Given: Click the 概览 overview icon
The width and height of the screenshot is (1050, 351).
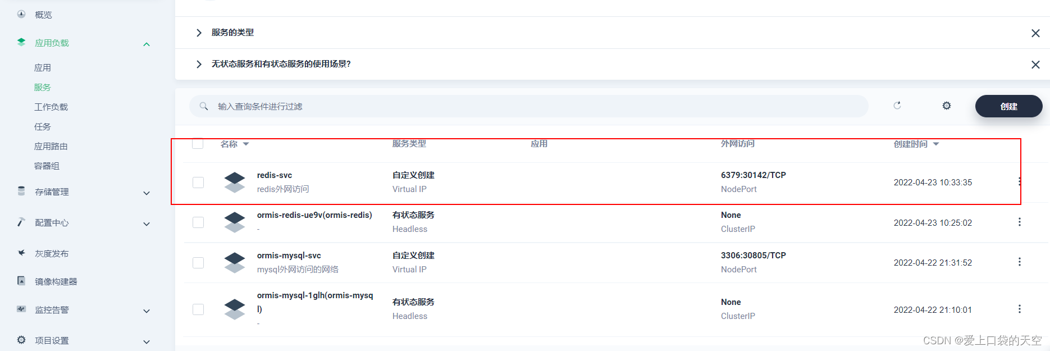Looking at the screenshot, I should click(21, 14).
